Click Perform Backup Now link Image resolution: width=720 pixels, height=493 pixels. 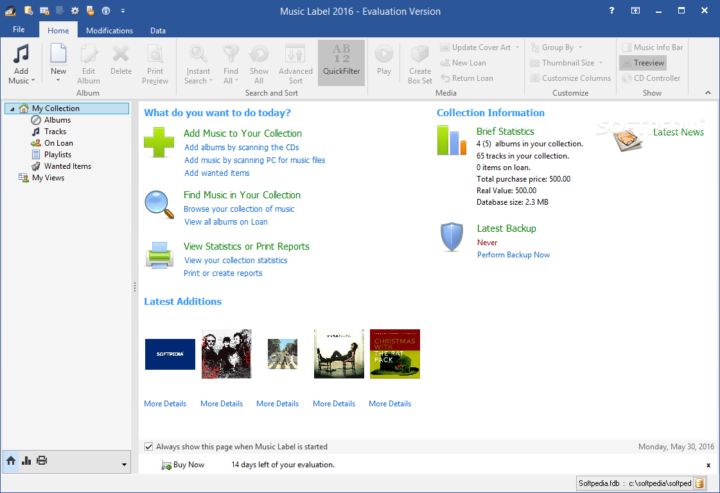[x=513, y=255]
